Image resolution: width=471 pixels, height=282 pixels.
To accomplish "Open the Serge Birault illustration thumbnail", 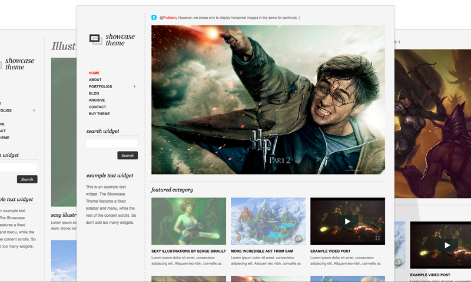I will pyautogui.click(x=188, y=221).
